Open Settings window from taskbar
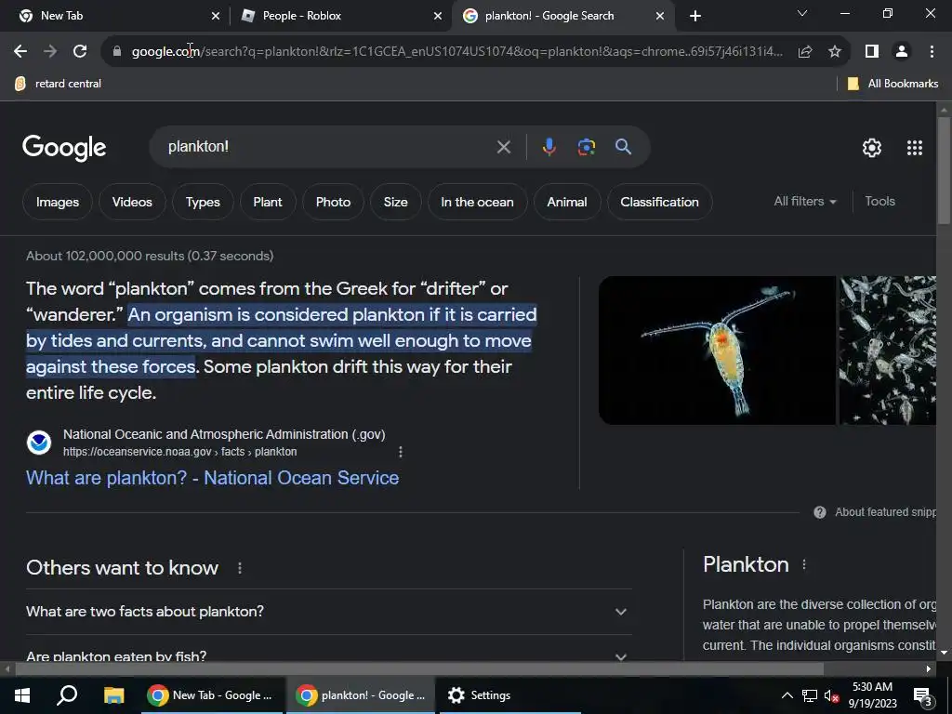Screen dimensions: 952x714 510,695
